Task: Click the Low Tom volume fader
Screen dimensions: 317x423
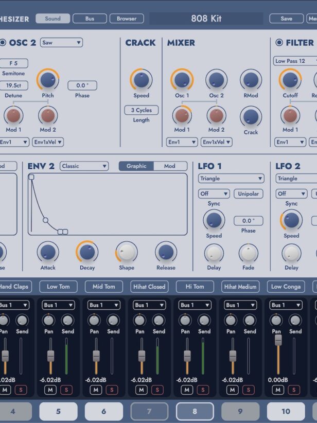Action: pos(51,356)
